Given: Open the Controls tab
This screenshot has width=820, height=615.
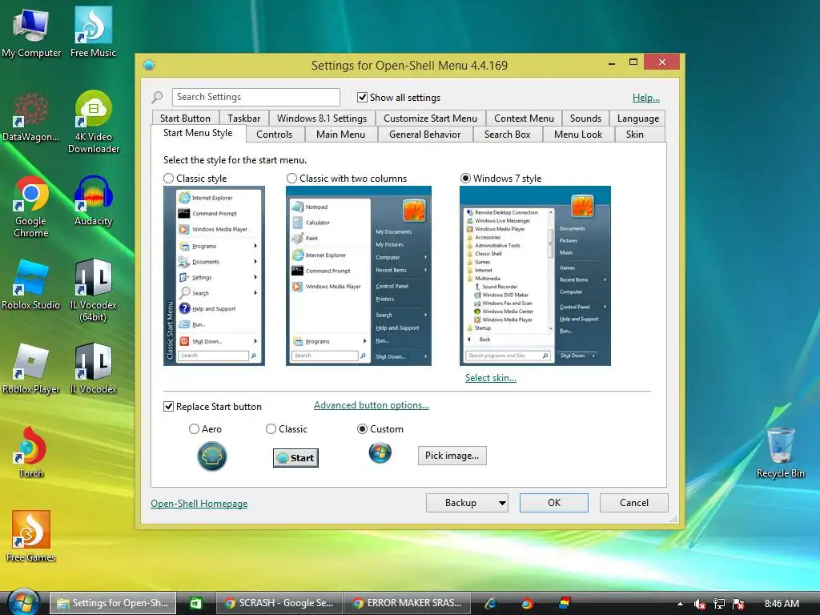Looking at the screenshot, I should 274,135.
